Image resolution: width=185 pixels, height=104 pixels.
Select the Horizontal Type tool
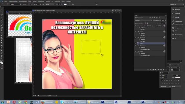click(2, 48)
